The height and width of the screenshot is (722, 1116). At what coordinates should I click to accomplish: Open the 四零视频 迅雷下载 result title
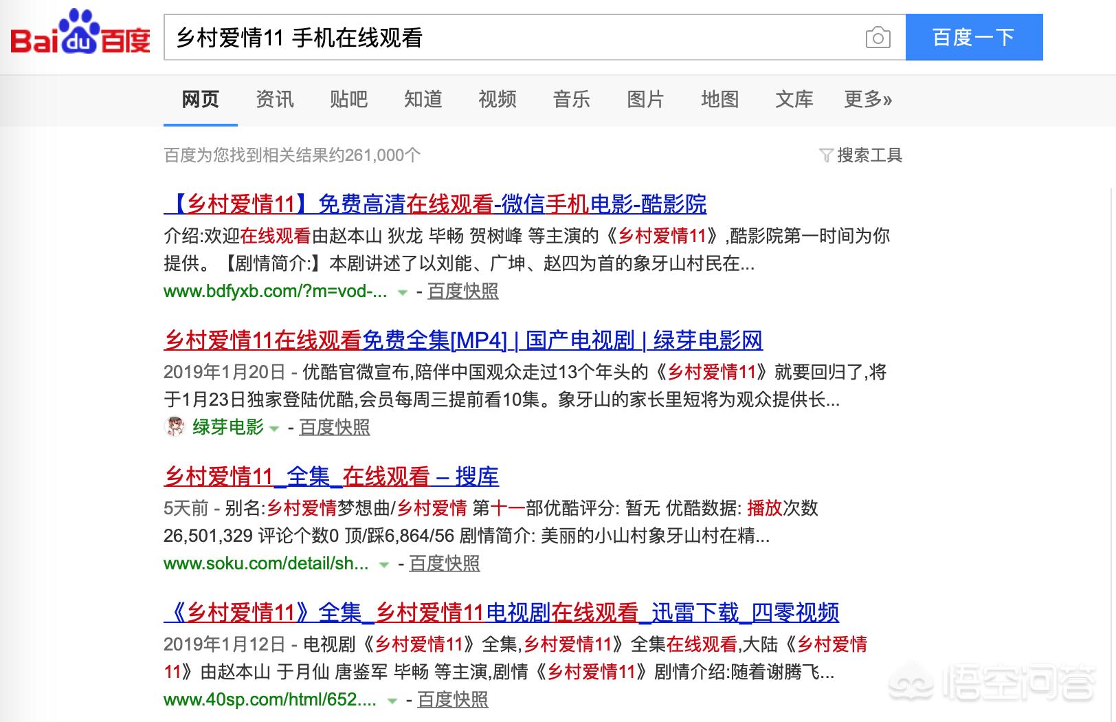click(502, 613)
